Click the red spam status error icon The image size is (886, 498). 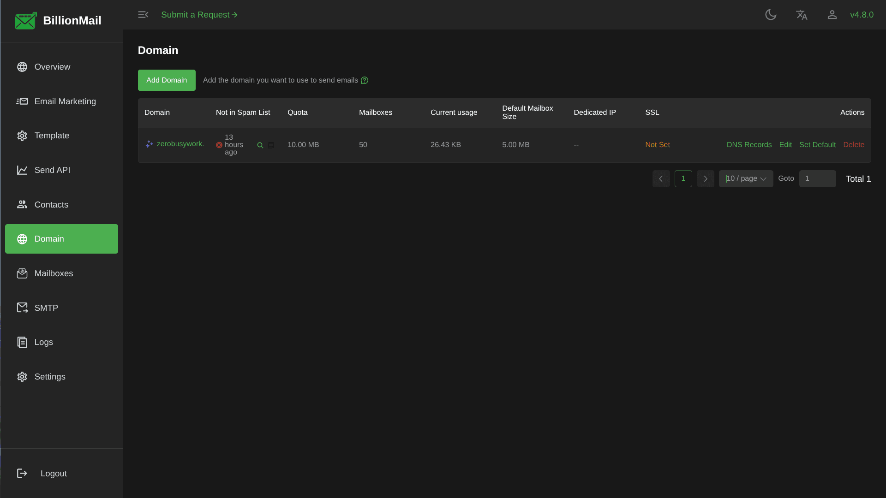point(219,145)
